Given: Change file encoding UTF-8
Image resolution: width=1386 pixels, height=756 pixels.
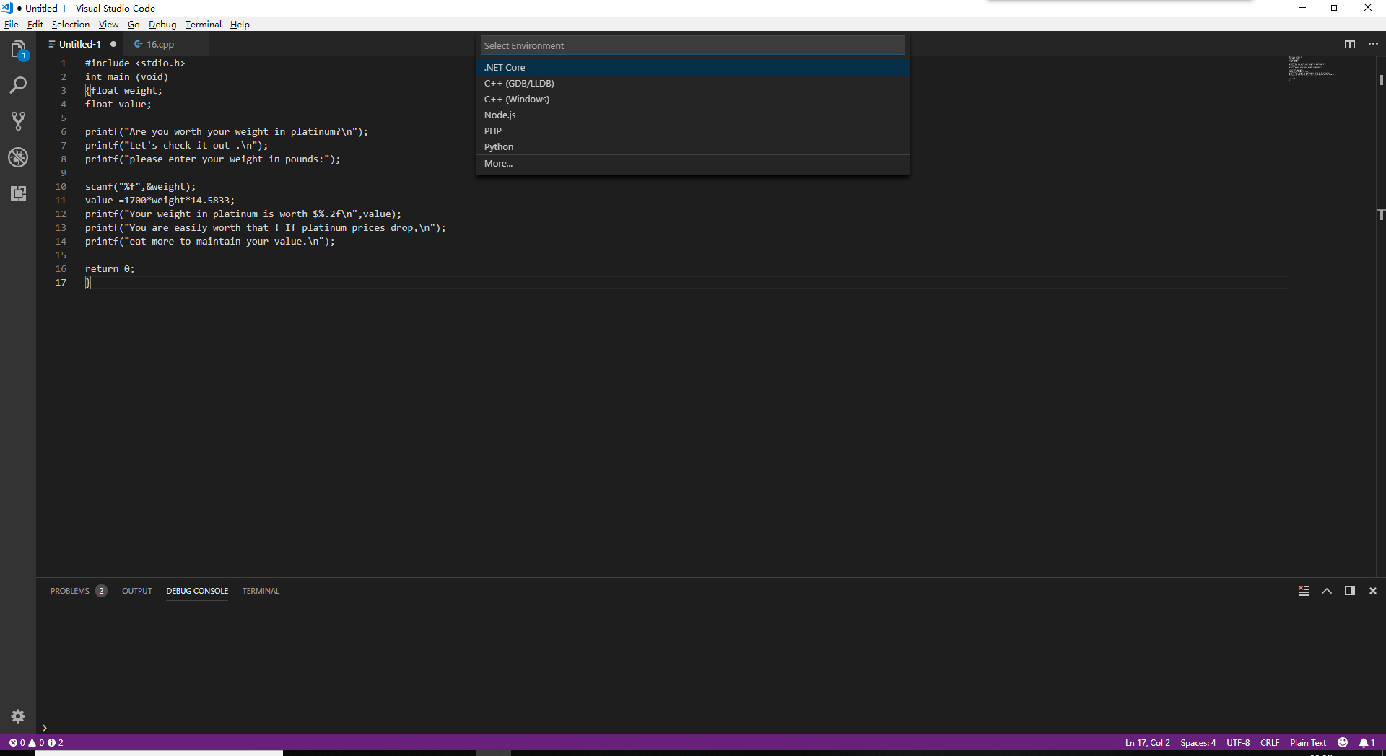Looking at the screenshot, I should click(x=1238, y=742).
